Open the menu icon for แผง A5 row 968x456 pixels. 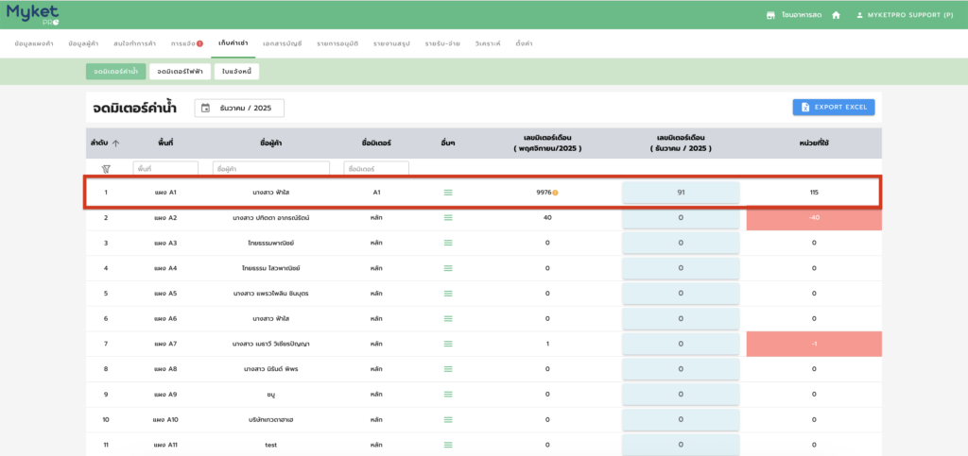point(448,294)
